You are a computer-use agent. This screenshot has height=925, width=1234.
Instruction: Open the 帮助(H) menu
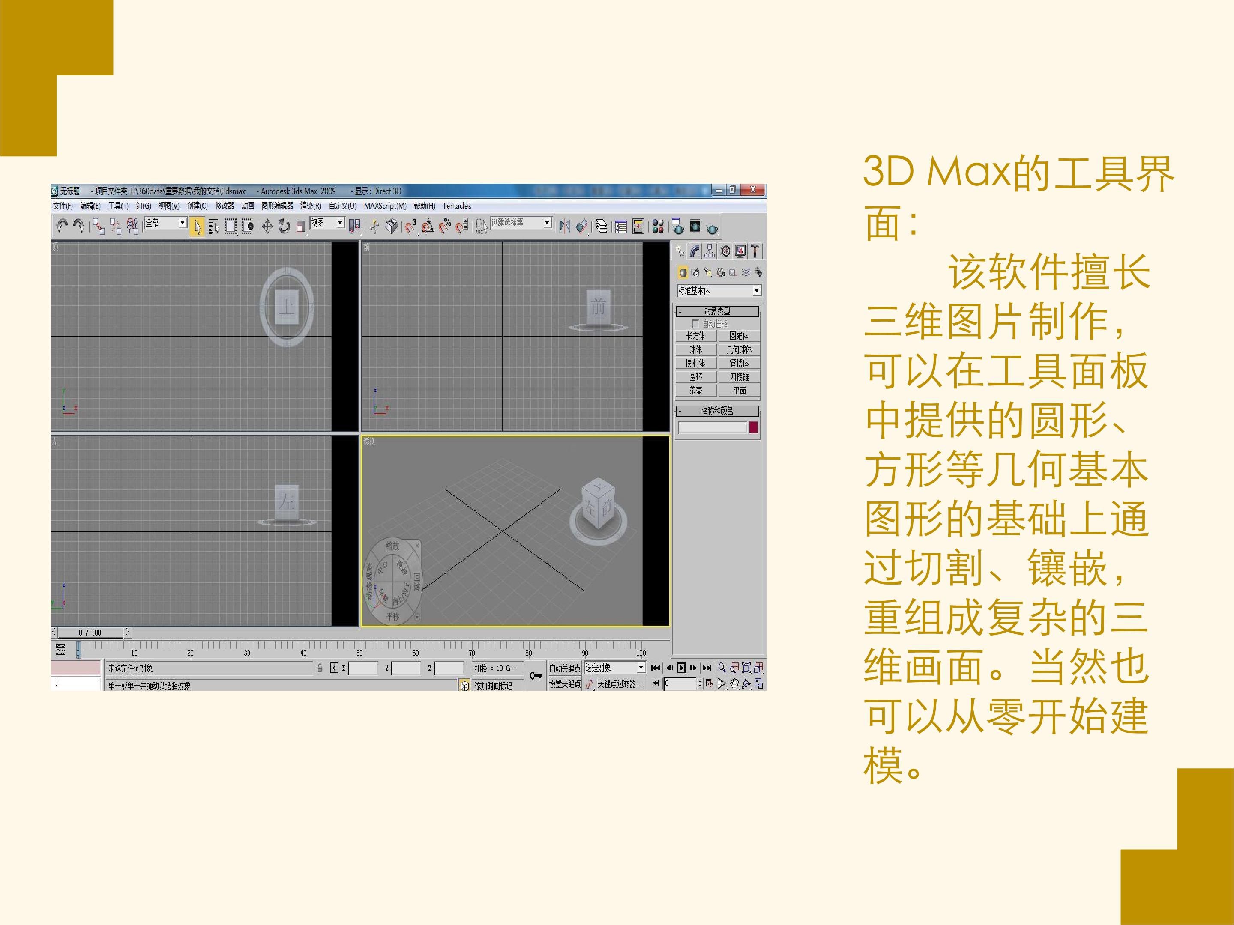tap(425, 206)
